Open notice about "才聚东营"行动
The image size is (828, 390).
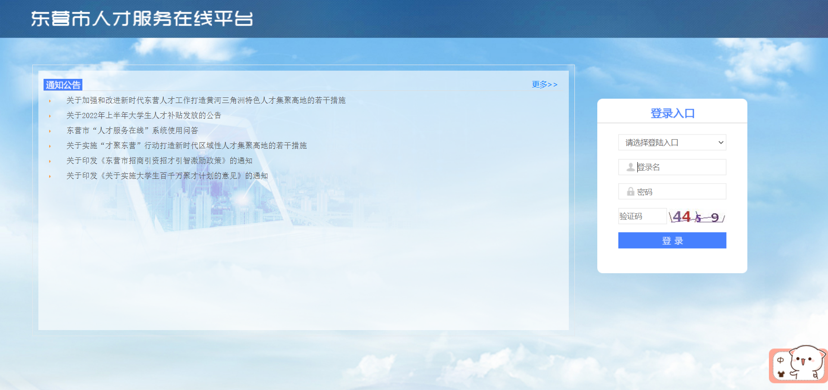point(187,146)
